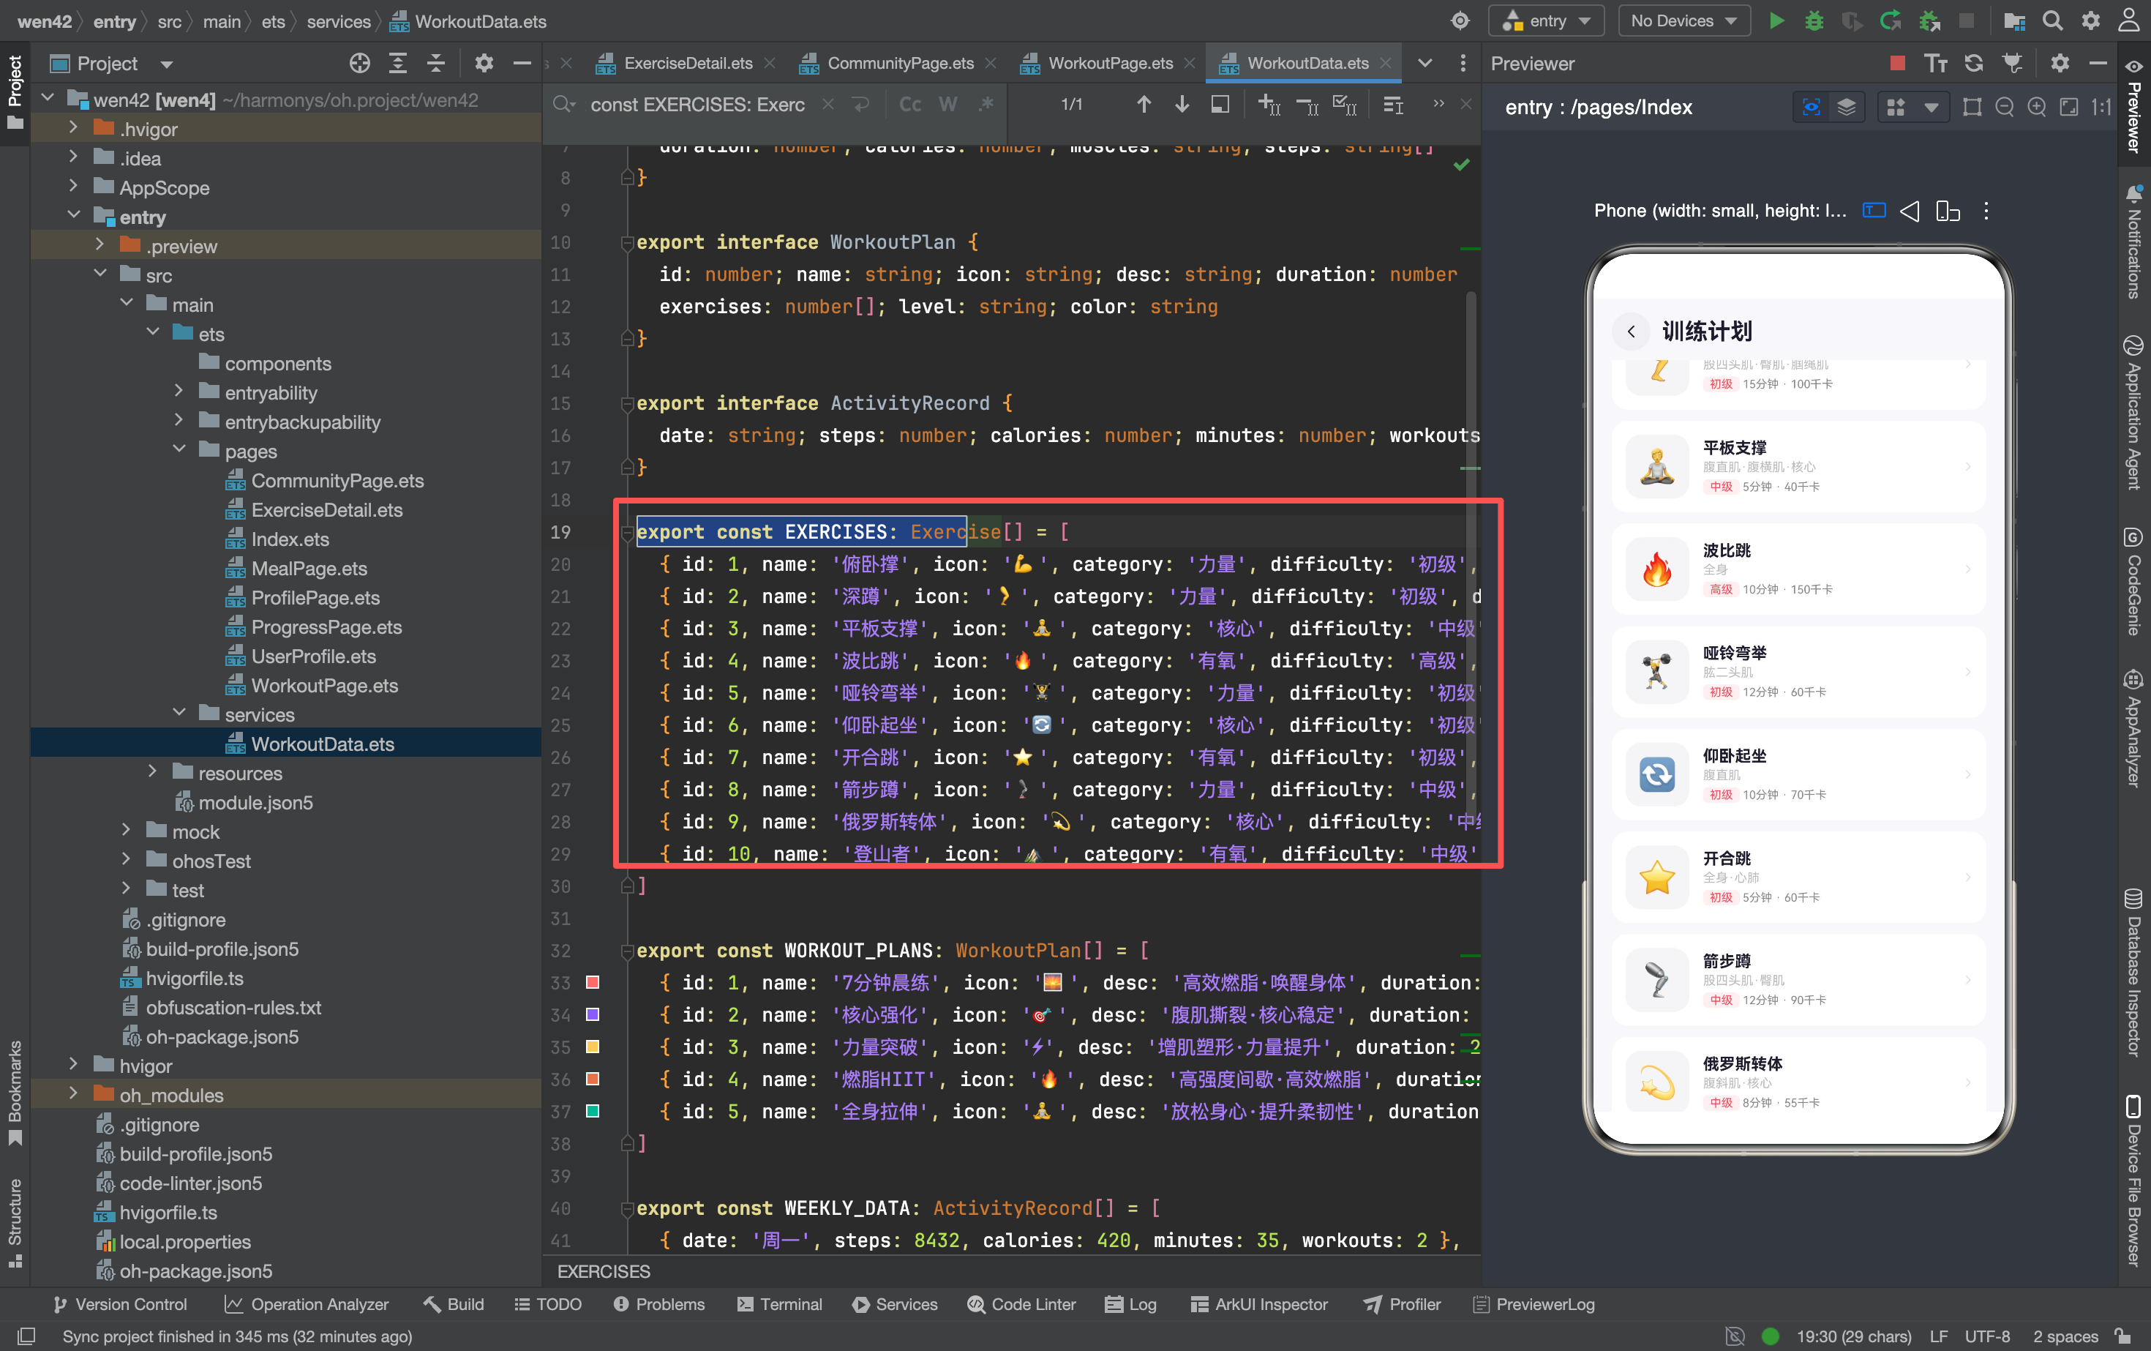Collapse the pages folder
2151x1351 pixels.
[179, 450]
